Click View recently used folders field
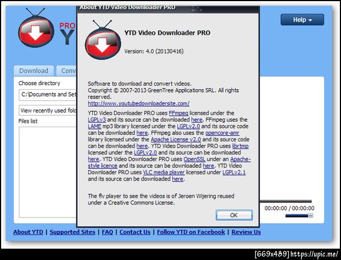The height and width of the screenshot is (260, 341). (x=48, y=111)
